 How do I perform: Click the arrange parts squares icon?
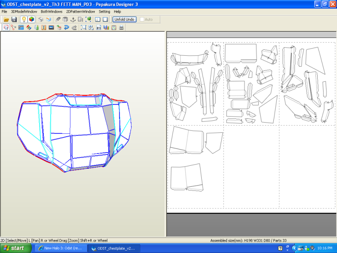point(91,27)
